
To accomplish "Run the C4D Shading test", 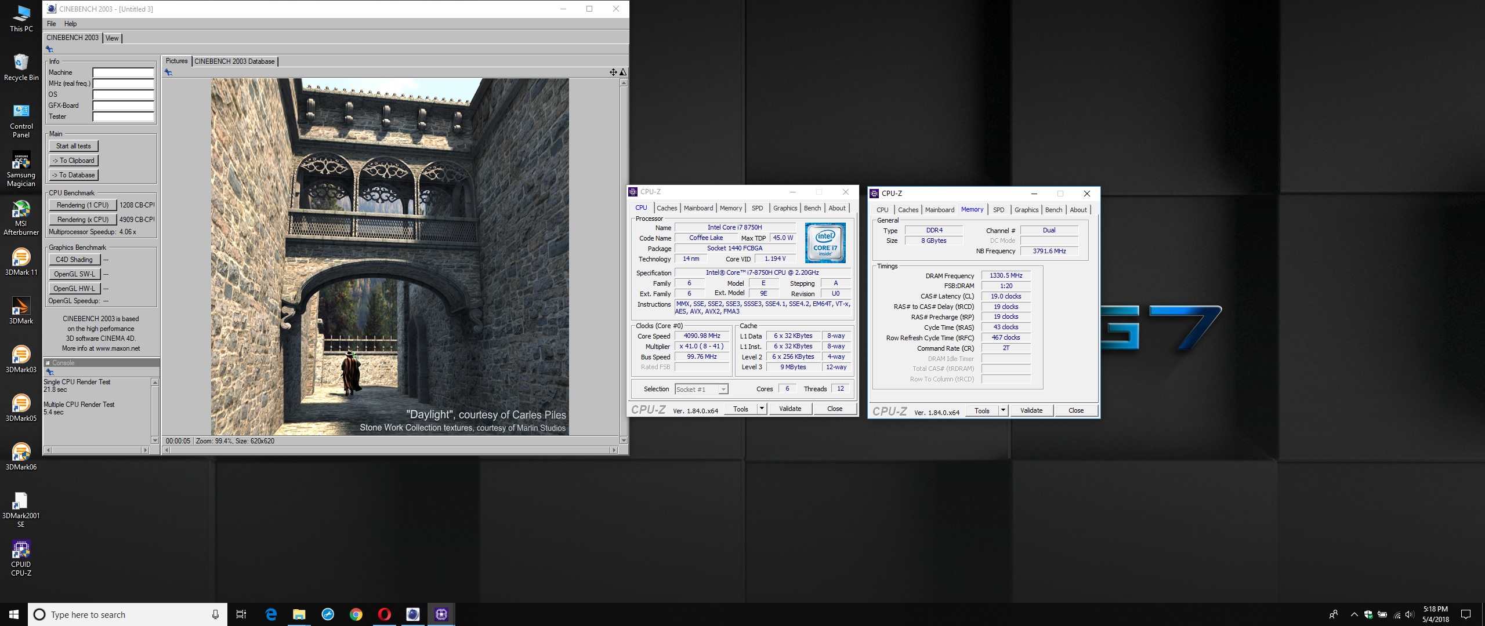I will point(75,260).
